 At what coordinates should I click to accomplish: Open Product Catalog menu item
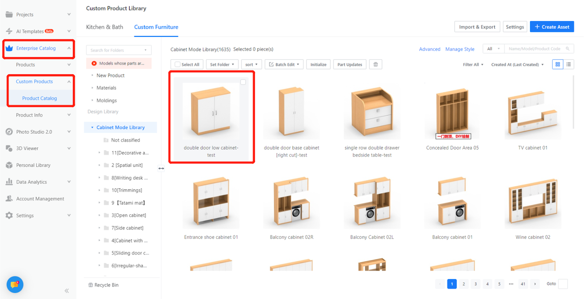[39, 98]
